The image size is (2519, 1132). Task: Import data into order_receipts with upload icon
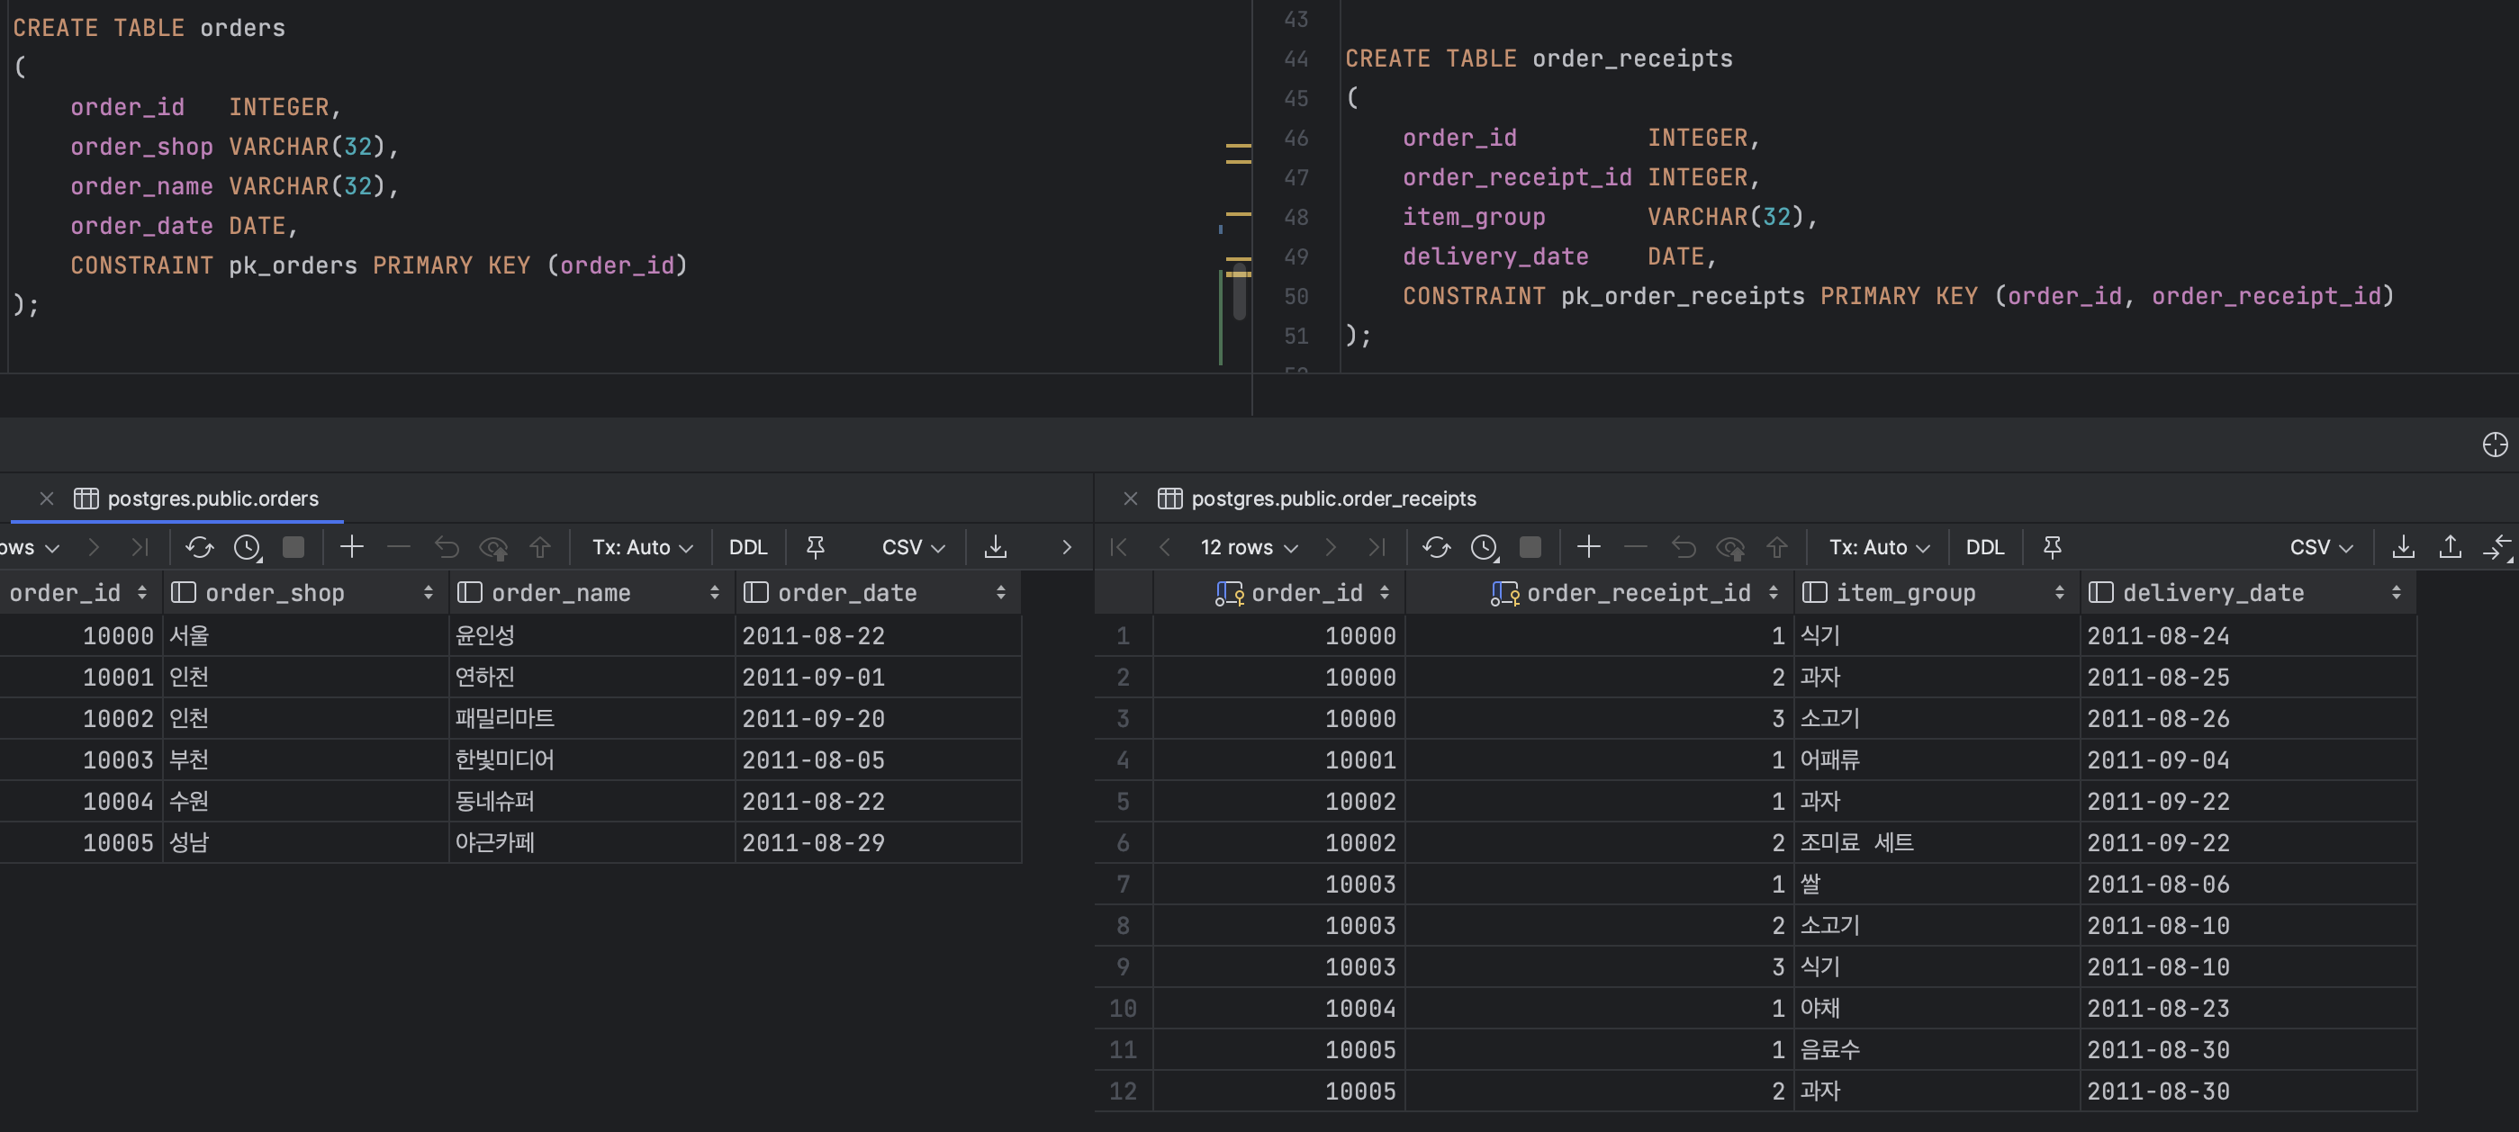coord(2450,547)
